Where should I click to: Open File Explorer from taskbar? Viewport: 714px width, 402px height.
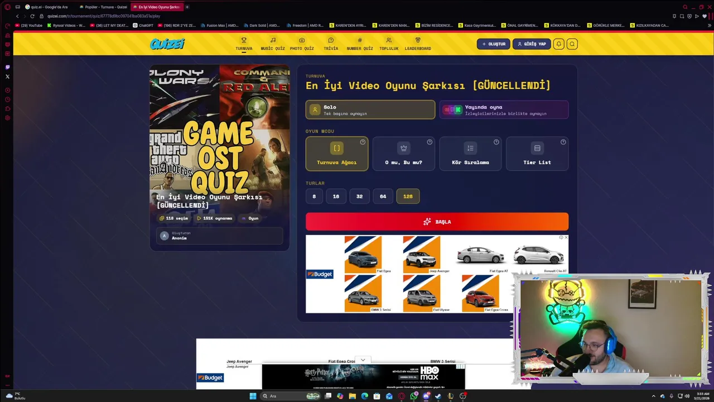353,396
